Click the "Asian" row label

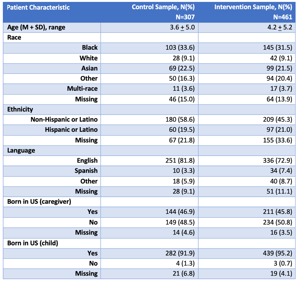pyautogui.click(x=89, y=68)
